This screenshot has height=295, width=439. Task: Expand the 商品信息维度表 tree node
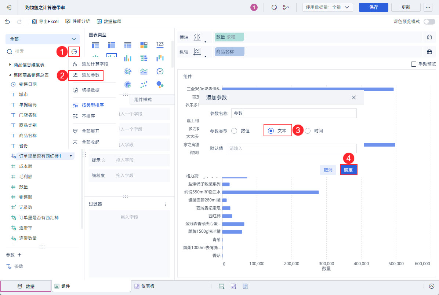pyautogui.click(x=10, y=64)
